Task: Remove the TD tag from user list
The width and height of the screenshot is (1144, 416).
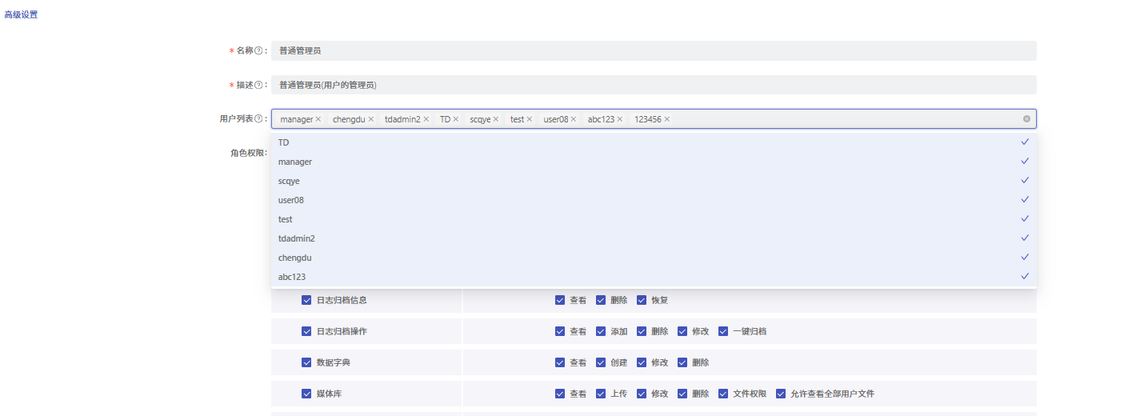Action: tap(456, 119)
